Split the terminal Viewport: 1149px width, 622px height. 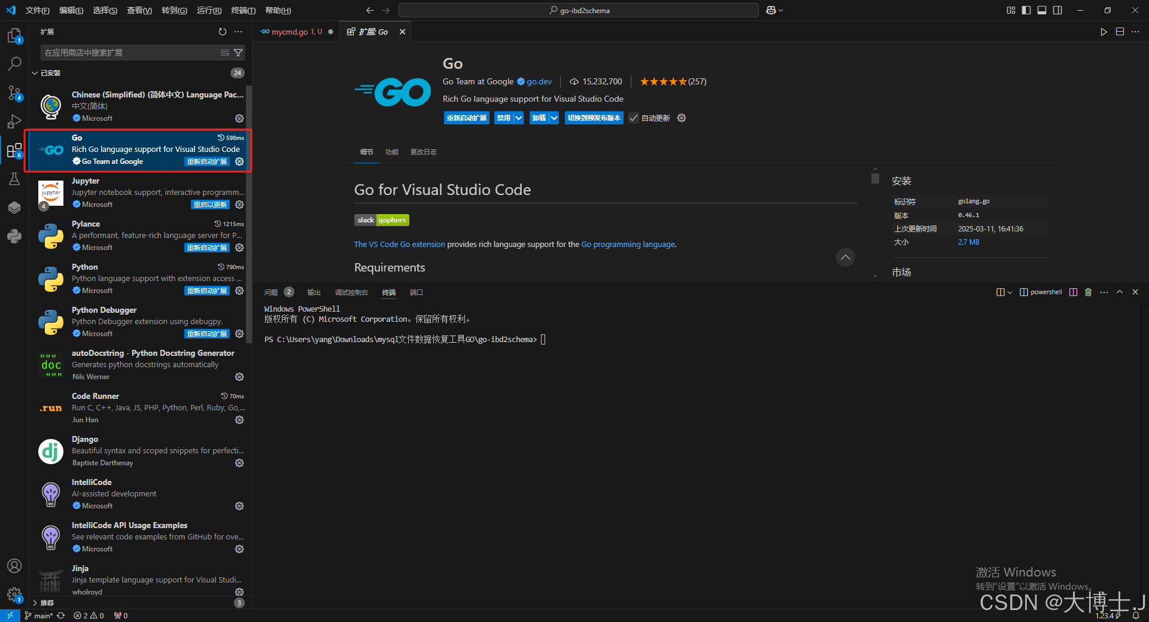tap(1073, 292)
